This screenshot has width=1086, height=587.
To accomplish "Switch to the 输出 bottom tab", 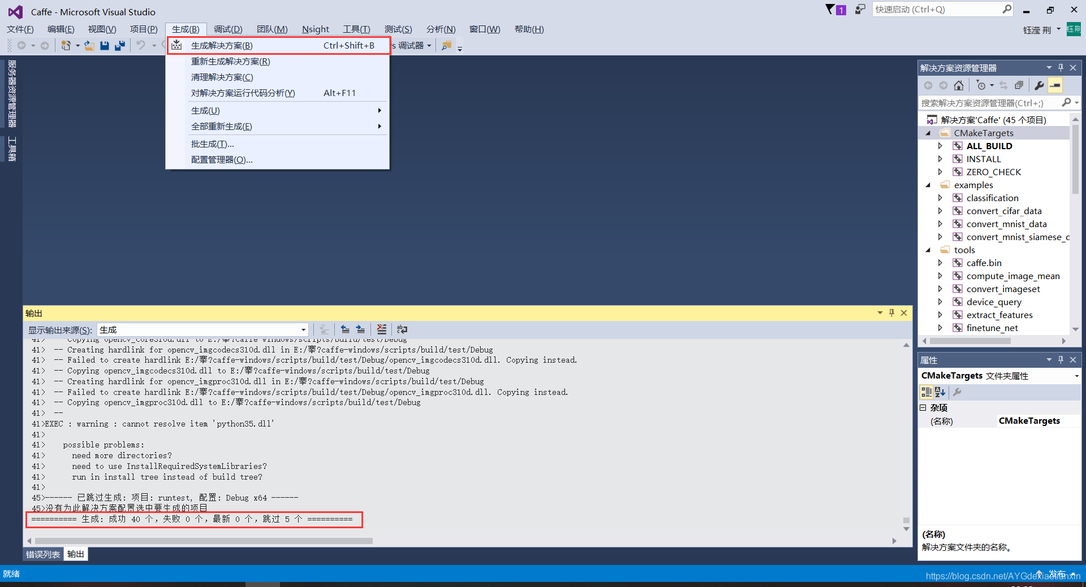I will (76, 554).
